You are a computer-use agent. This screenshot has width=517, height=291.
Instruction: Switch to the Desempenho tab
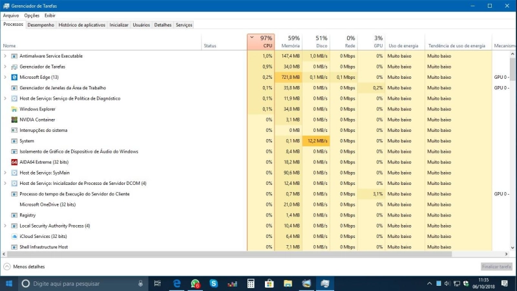(41, 25)
